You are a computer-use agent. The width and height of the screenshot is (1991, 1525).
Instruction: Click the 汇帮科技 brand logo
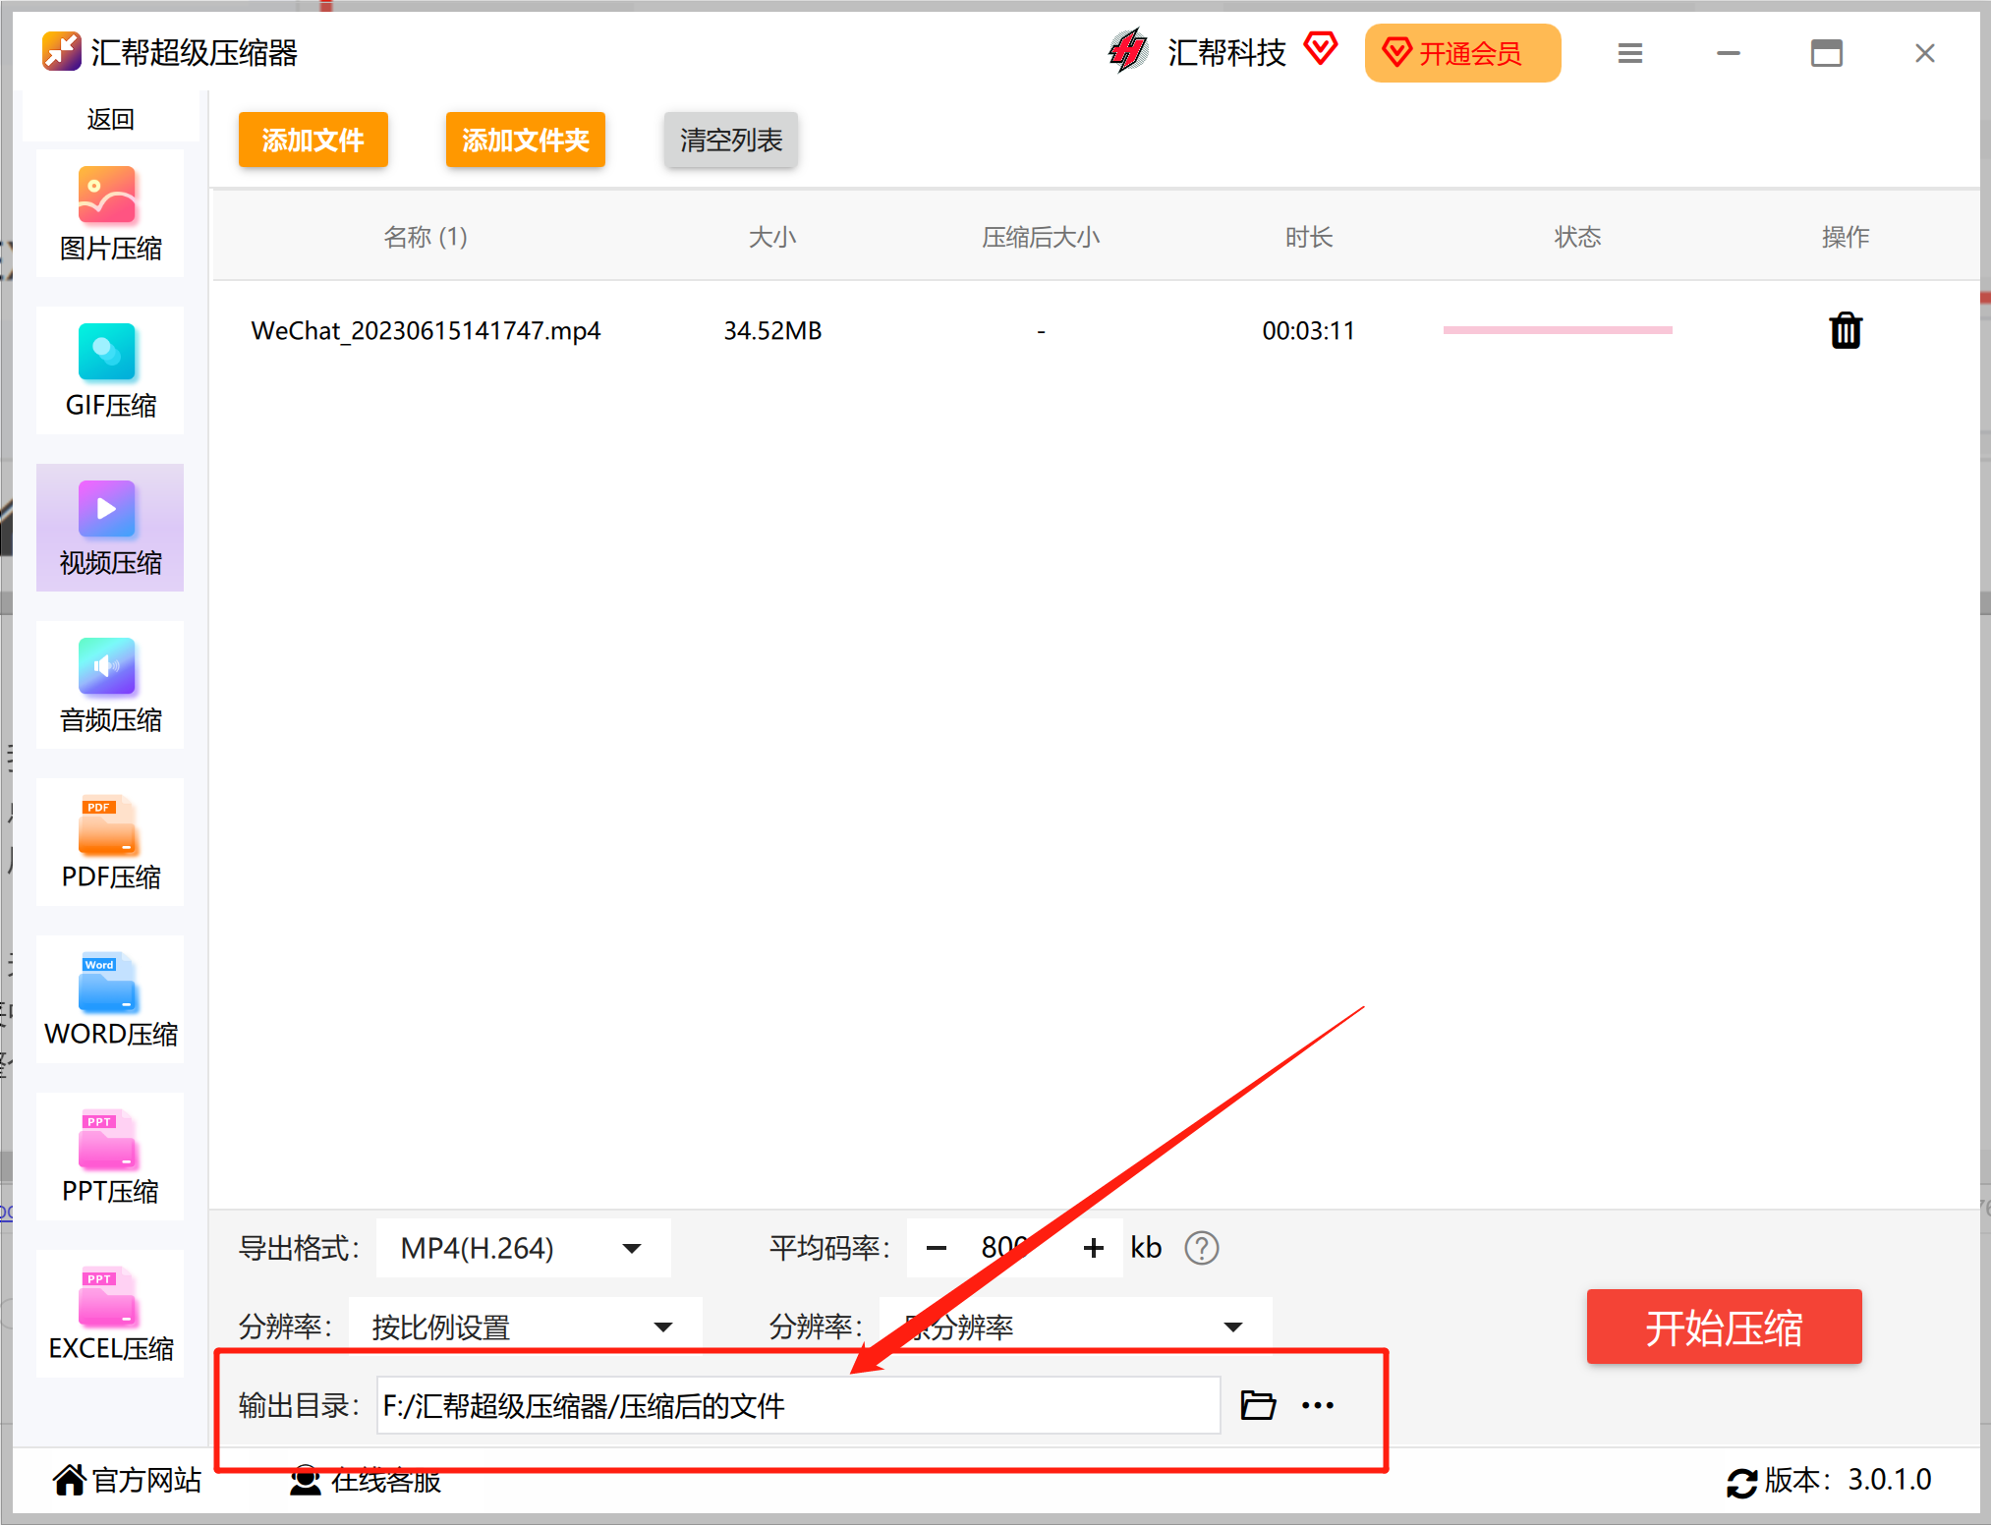pyautogui.click(x=1128, y=51)
